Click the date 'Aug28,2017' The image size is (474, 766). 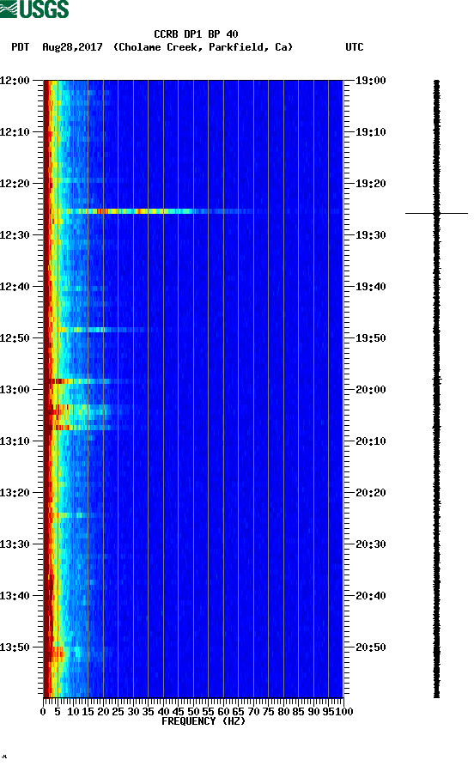point(72,47)
